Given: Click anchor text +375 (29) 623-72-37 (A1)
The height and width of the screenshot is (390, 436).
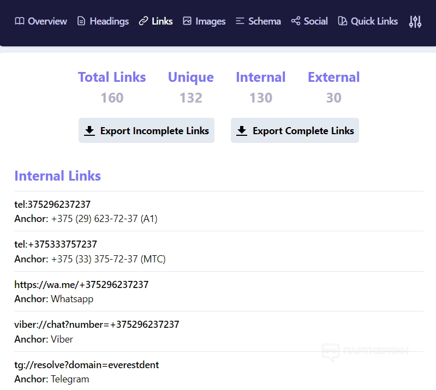Looking at the screenshot, I should [105, 219].
